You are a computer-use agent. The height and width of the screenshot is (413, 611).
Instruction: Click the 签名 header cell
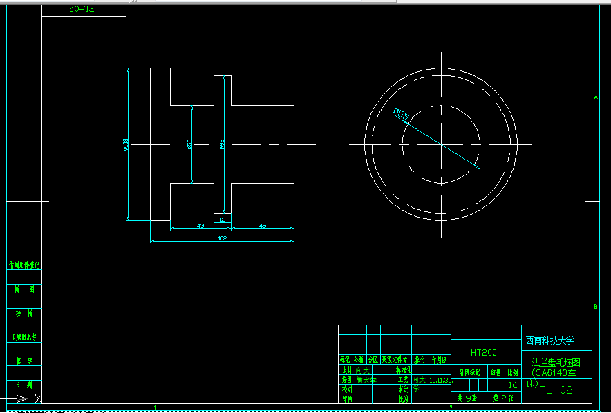pyautogui.click(x=420, y=360)
